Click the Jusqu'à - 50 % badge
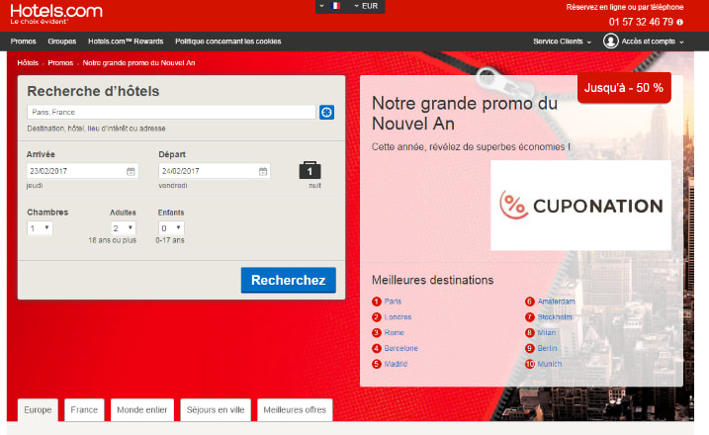709x435 pixels. [x=624, y=87]
